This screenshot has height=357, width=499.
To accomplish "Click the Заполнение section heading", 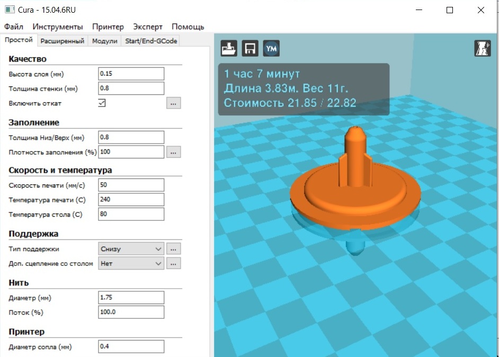I will coord(34,123).
